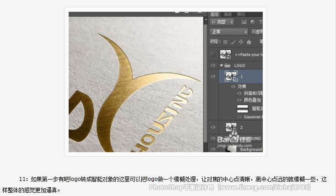This screenshot has width=336, height=196.
Task: Open the 正常 blend mode dropdown
Action: 228,32
